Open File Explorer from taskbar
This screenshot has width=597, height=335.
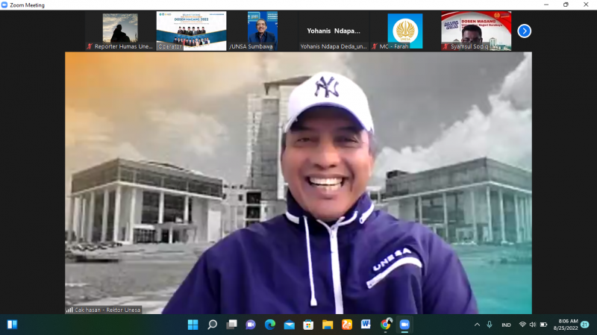pyautogui.click(x=327, y=325)
